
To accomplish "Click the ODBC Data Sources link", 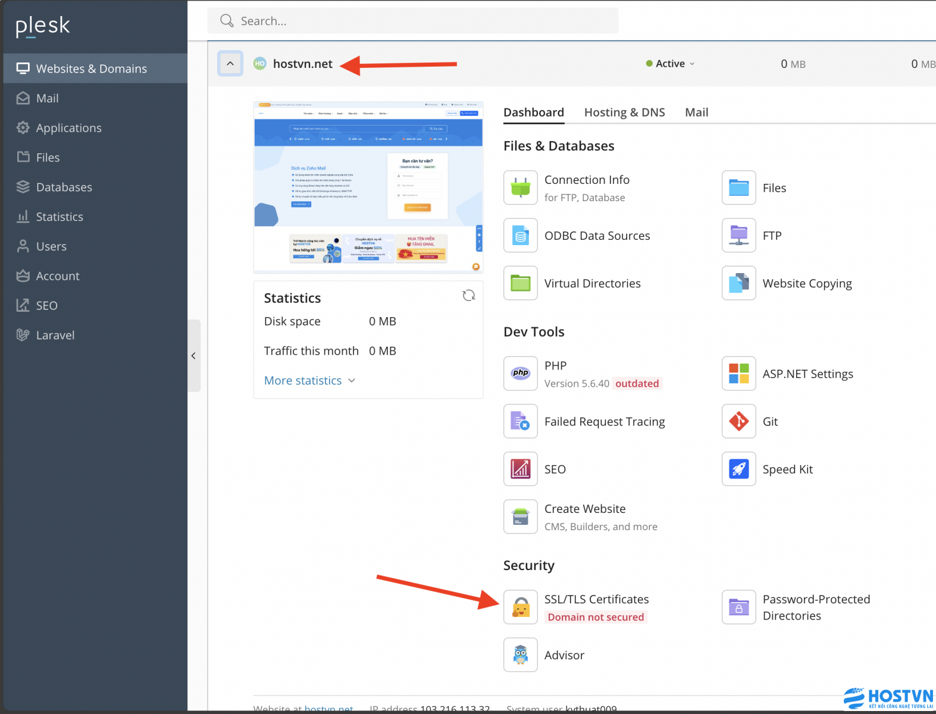I will 597,236.
